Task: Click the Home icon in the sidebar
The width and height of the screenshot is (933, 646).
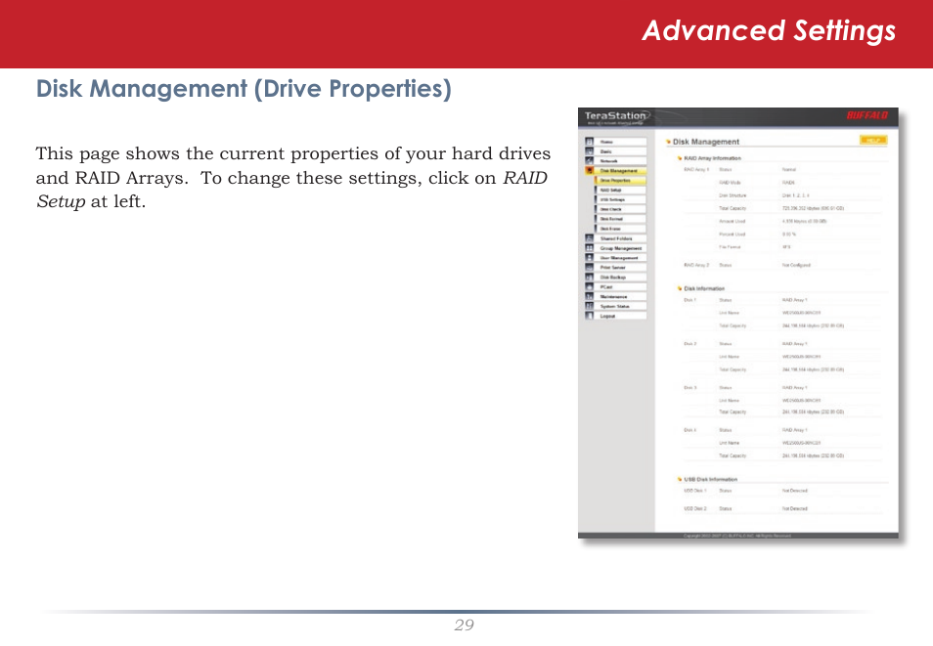Action: point(589,142)
